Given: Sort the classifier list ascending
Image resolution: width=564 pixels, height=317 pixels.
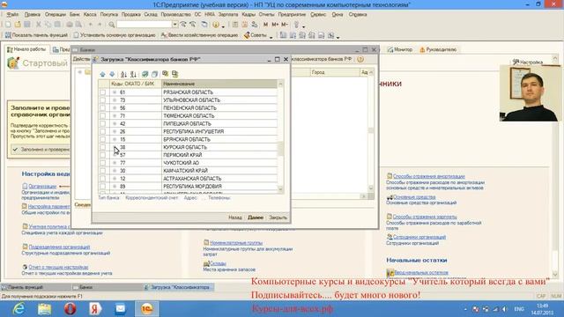Looking at the screenshot, I should click(x=123, y=74).
